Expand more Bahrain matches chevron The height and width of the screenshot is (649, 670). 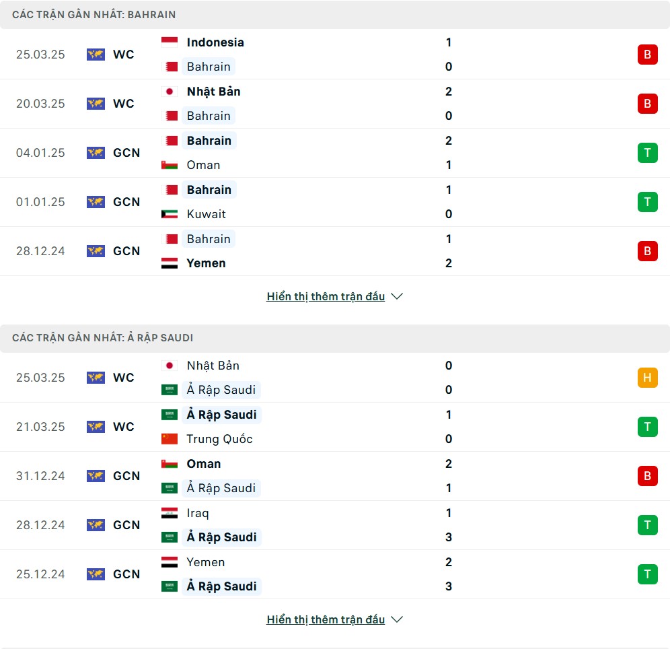point(397,296)
